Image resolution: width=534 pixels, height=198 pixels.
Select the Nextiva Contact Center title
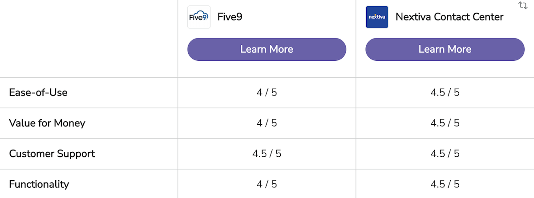449,17
